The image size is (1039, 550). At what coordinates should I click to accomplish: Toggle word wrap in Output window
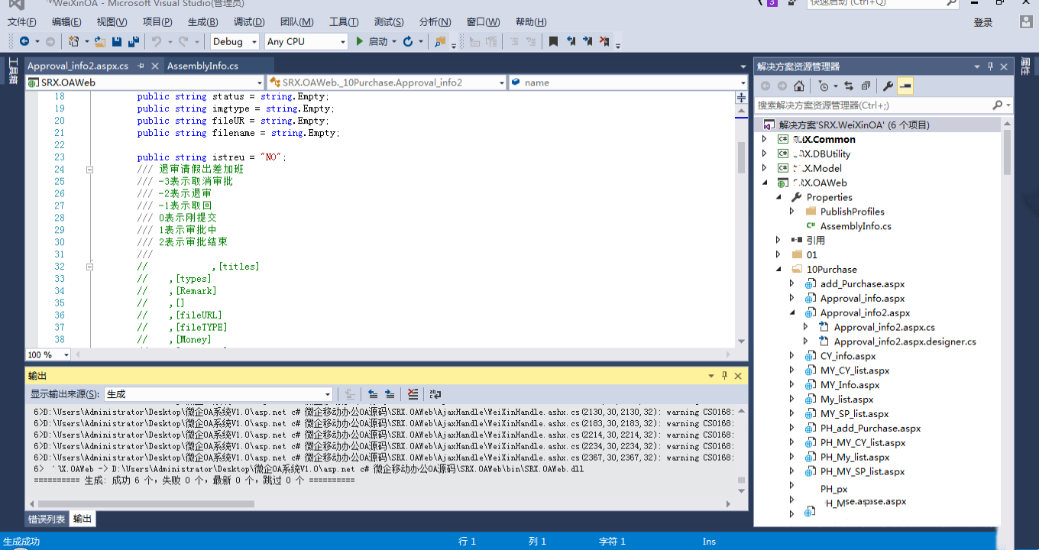(435, 394)
